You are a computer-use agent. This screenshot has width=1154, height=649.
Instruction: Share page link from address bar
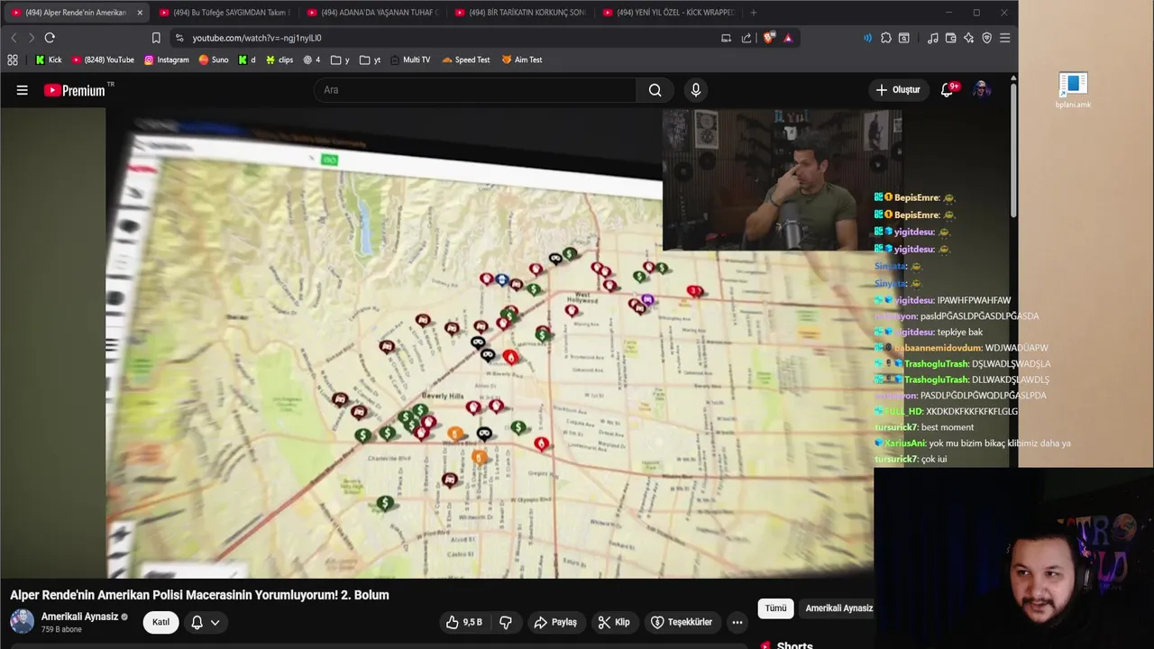pyautogui.click(x=746, y=38)
